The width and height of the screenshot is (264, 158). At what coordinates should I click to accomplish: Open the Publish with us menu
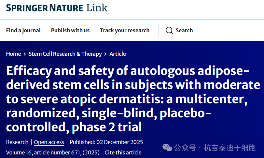[70, 30]
